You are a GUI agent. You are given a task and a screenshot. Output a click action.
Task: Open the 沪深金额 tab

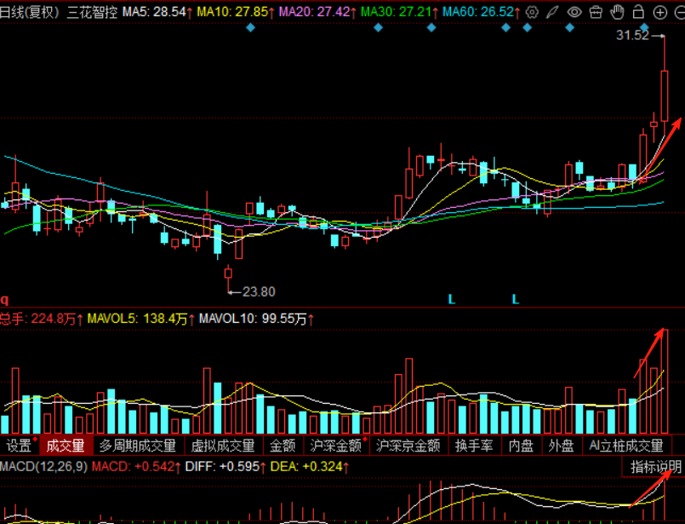pos(336,446)
